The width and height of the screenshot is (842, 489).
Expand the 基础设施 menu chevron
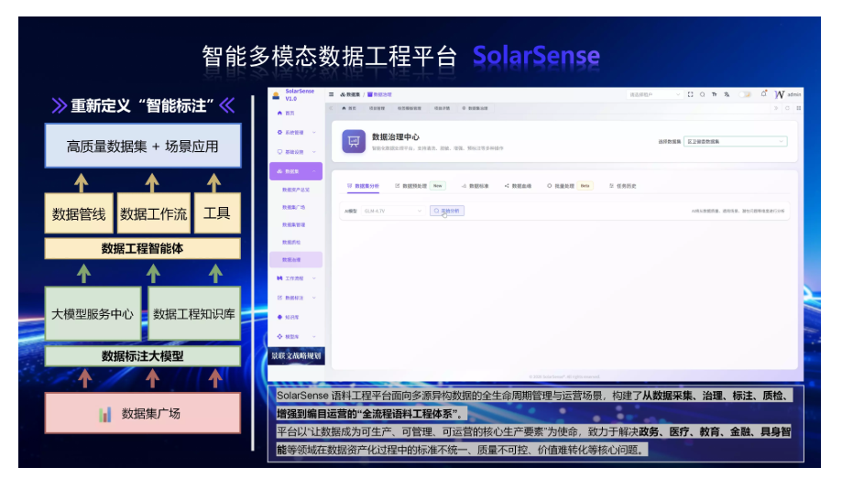point(314,152)
